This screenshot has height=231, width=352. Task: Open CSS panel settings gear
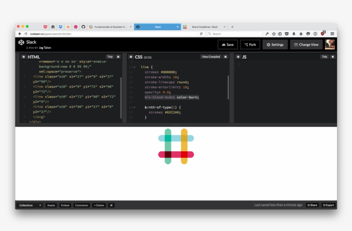131,57
